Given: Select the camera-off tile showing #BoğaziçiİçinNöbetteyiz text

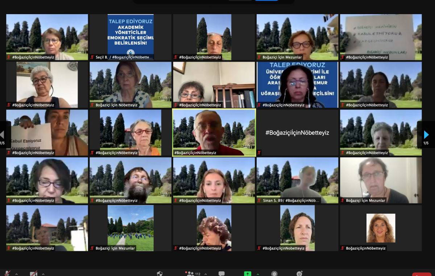Looking at the screenshot, I should [297, 132].
